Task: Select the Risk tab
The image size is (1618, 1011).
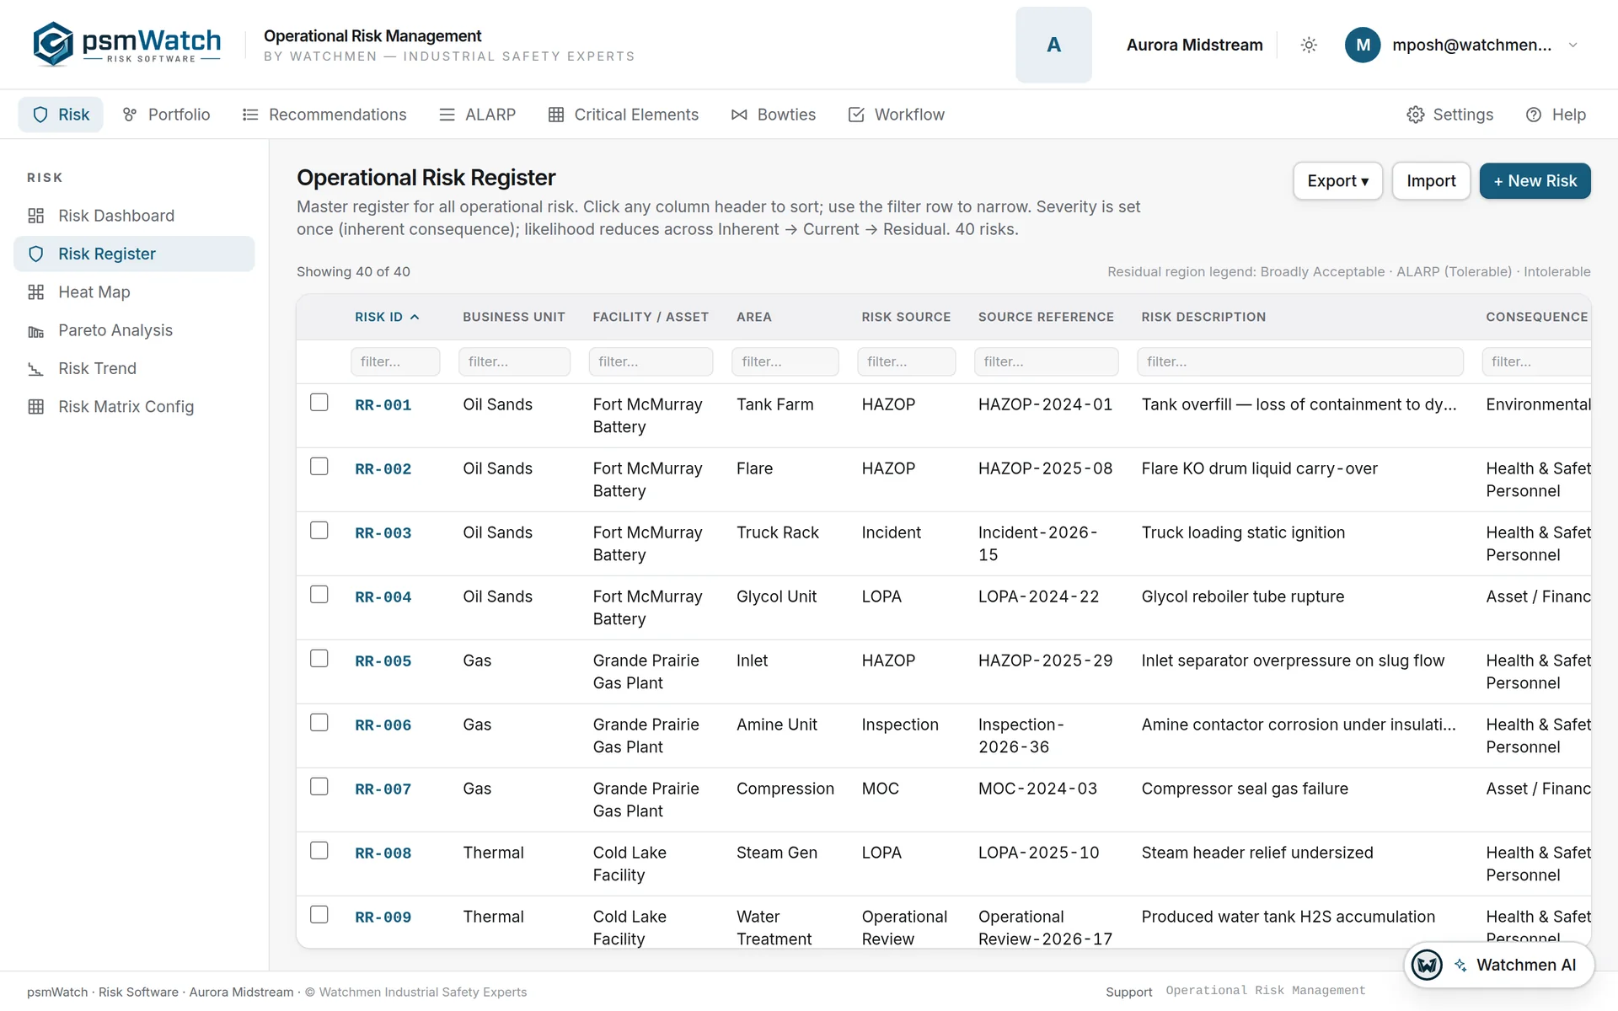Action: coord(61,115)
